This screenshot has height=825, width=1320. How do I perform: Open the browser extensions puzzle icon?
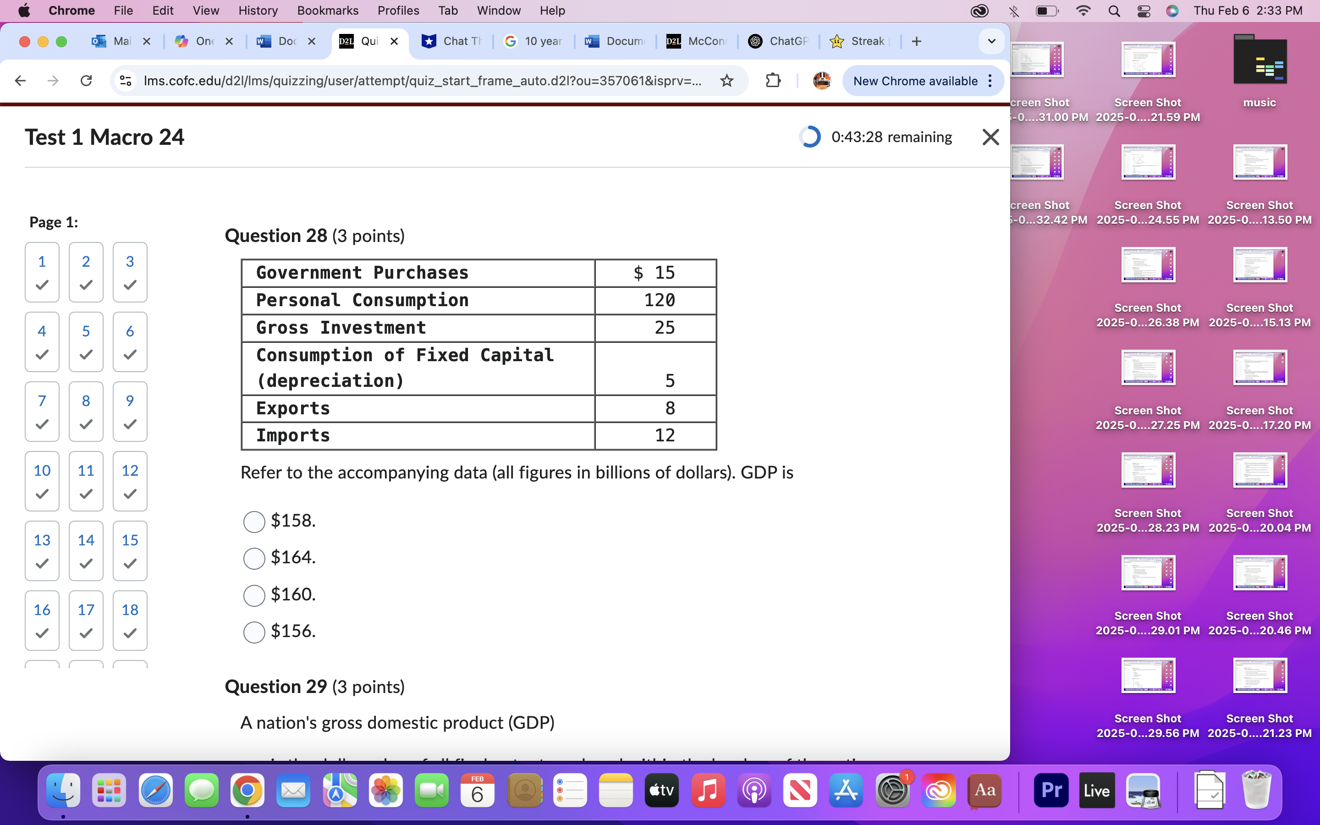773,81
